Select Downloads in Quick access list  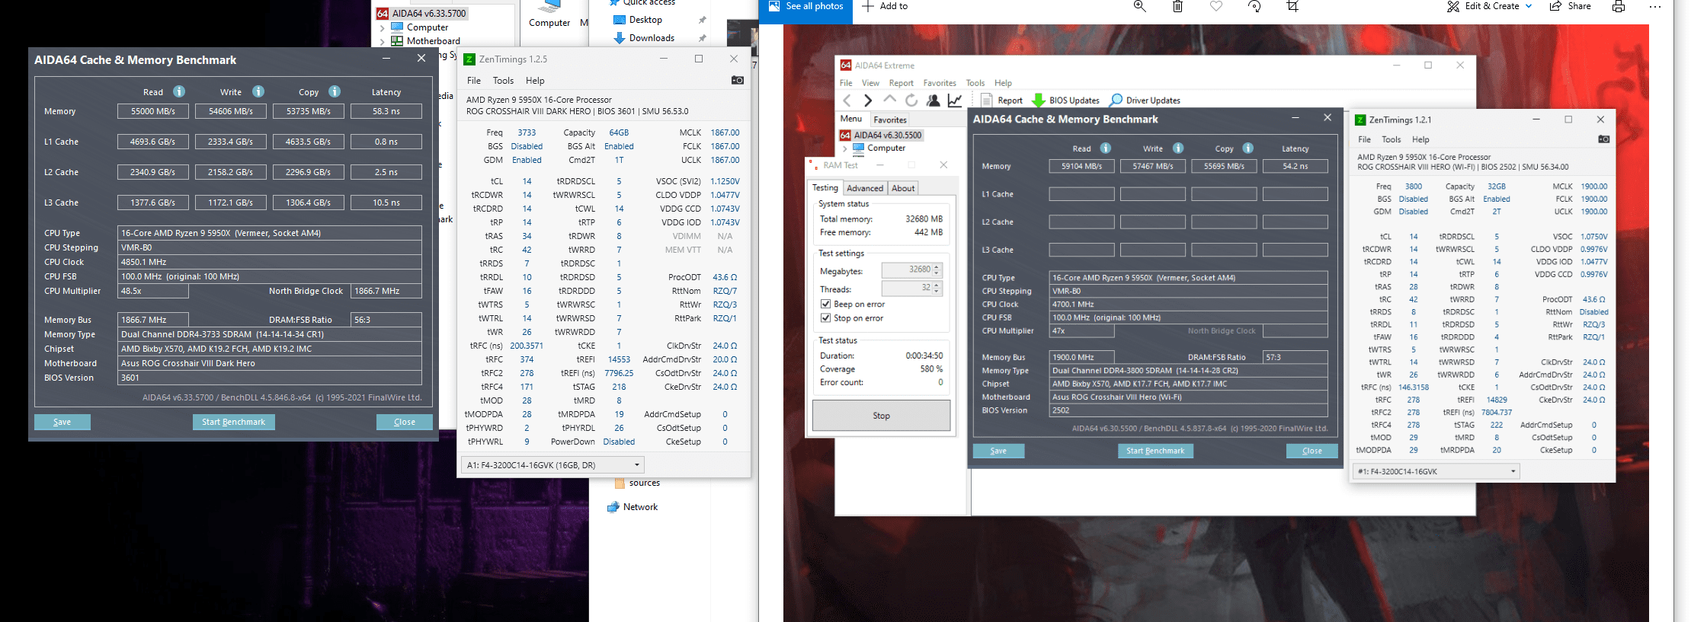point(652,38)
